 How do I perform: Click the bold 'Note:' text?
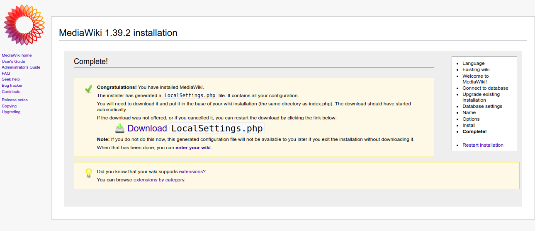point(103,139)
